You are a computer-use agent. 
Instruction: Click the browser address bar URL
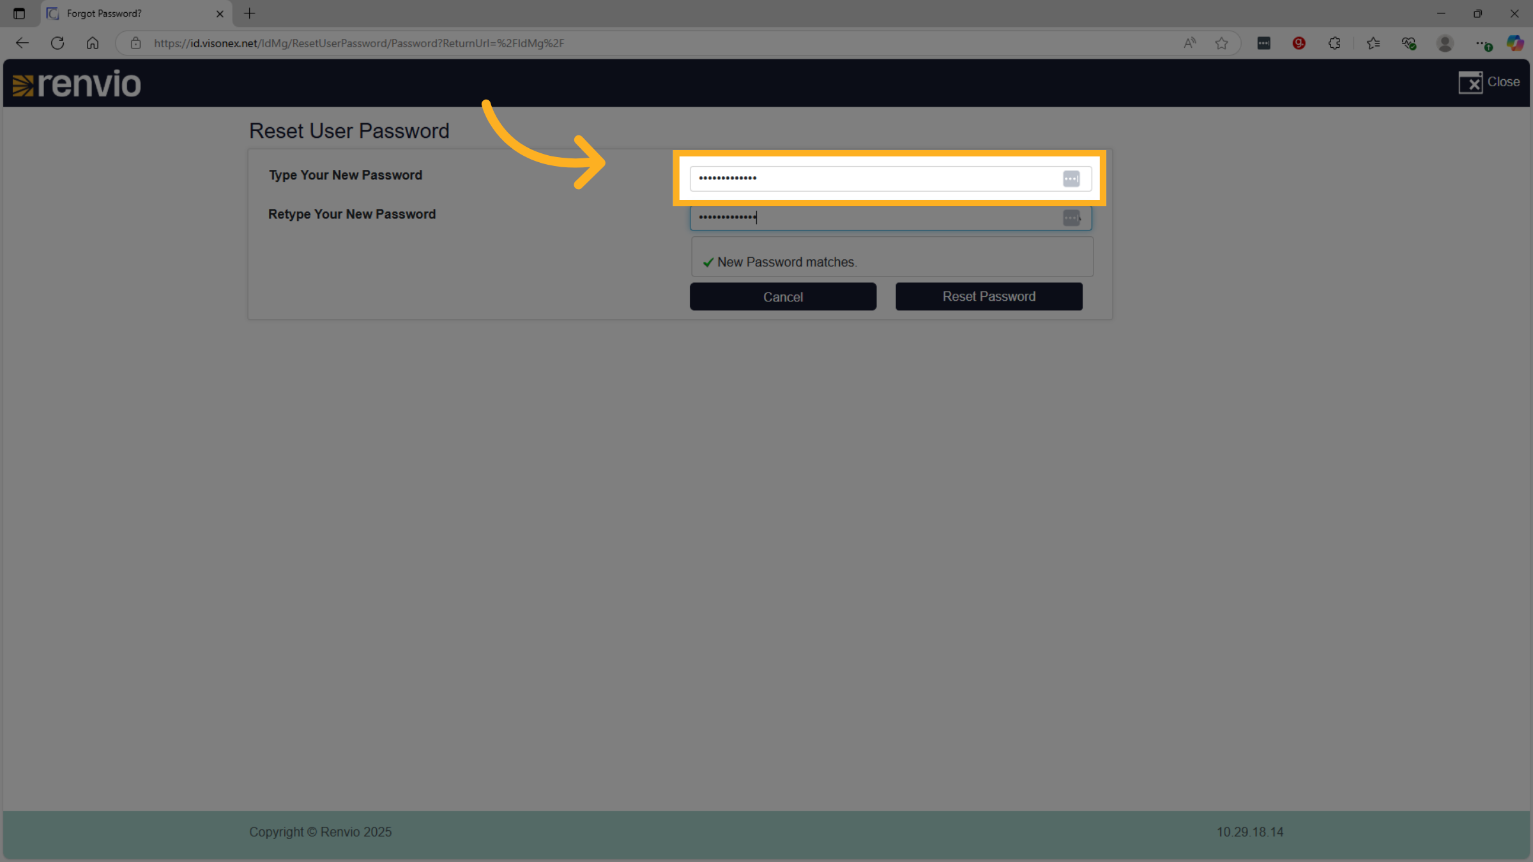click(359, 43)
